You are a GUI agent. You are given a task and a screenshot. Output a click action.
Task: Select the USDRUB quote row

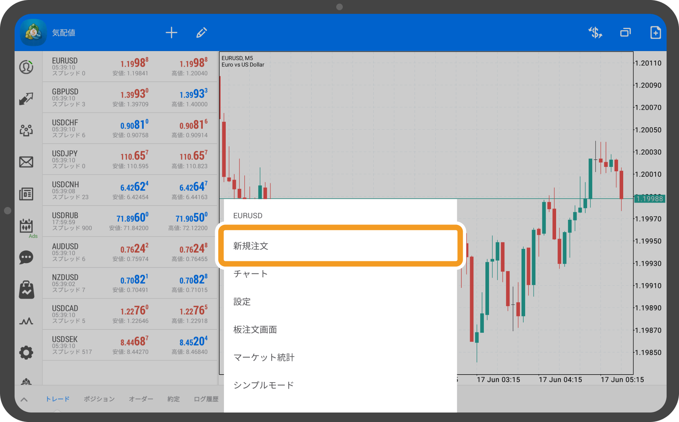(130, 221)
